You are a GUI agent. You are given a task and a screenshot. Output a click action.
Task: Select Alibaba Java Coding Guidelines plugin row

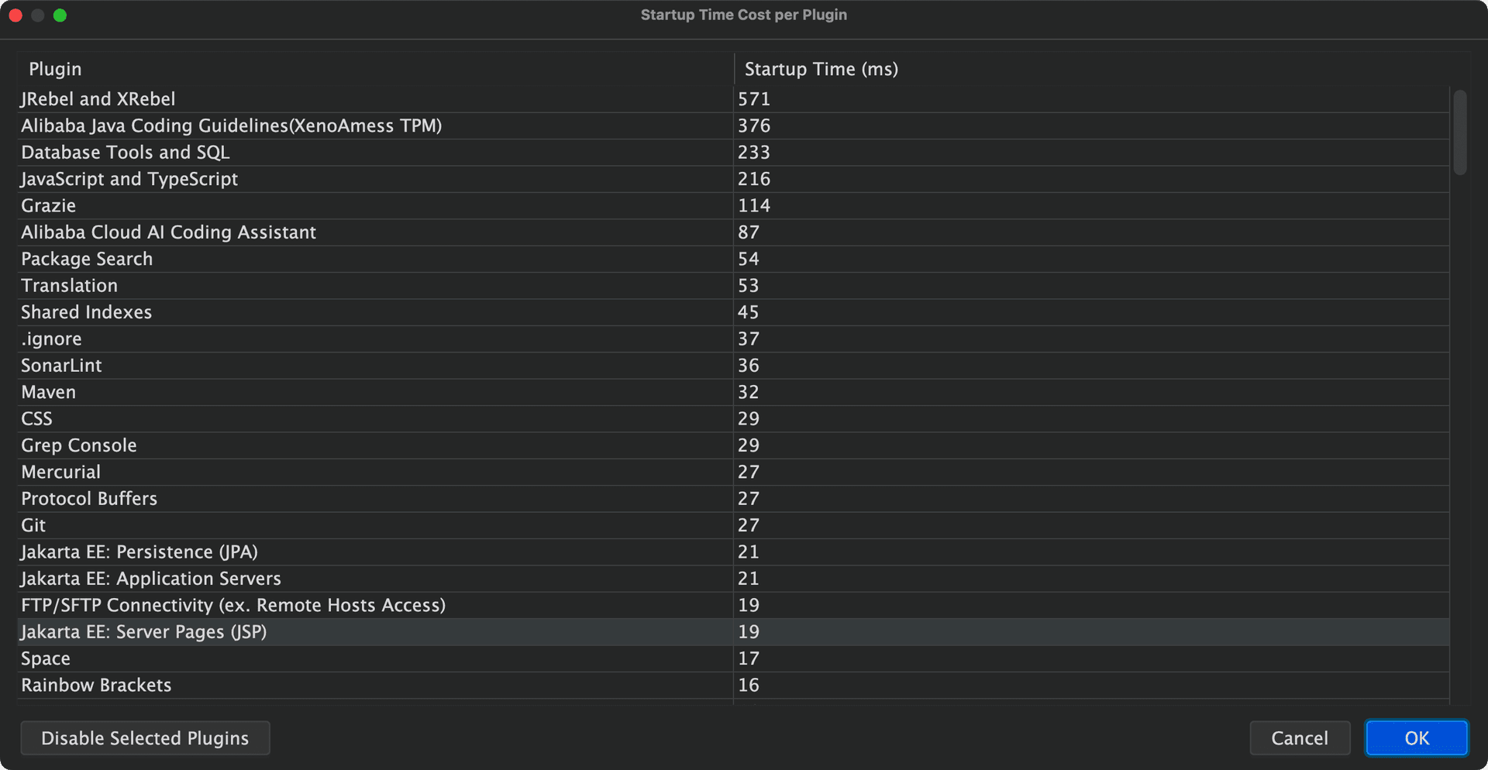click(733, 125)
